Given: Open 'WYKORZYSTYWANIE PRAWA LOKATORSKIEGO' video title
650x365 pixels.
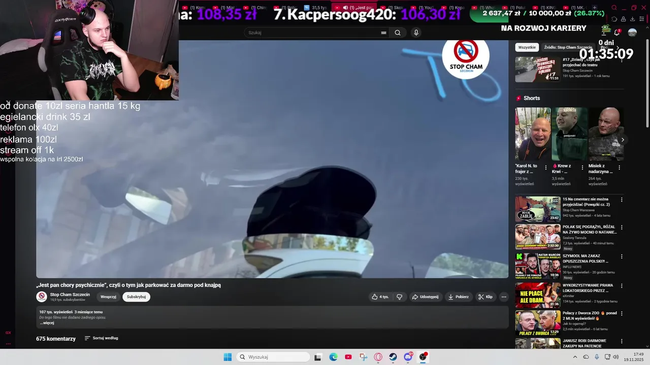Looking at the screenshot, I should point(589,288).
